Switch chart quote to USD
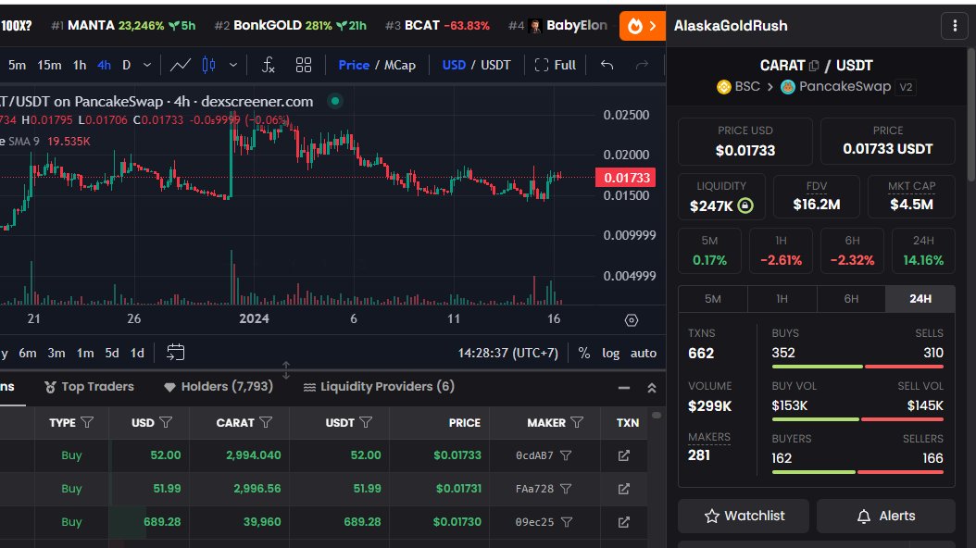 454,65
